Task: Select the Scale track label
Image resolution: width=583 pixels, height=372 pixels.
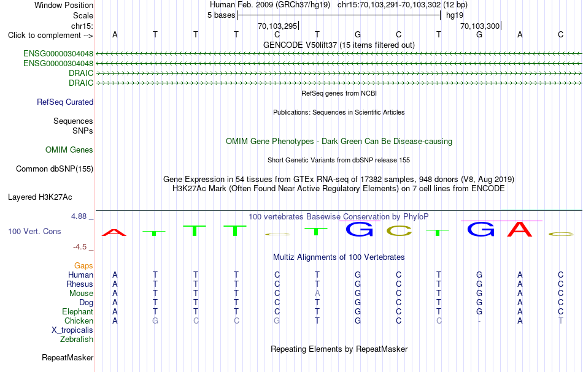Action: (83, 15)
